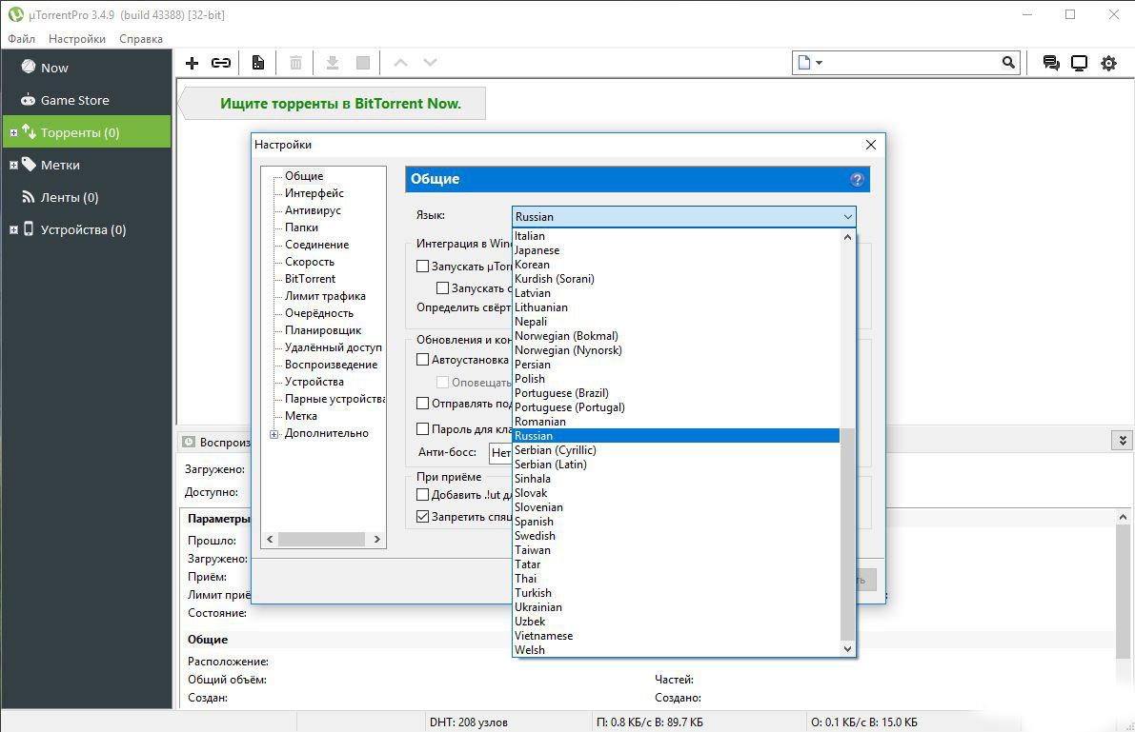The image size is (1135, 732).
Task: Expand Торренты tree node in sidebar
Action: click(x=13, y=133)
